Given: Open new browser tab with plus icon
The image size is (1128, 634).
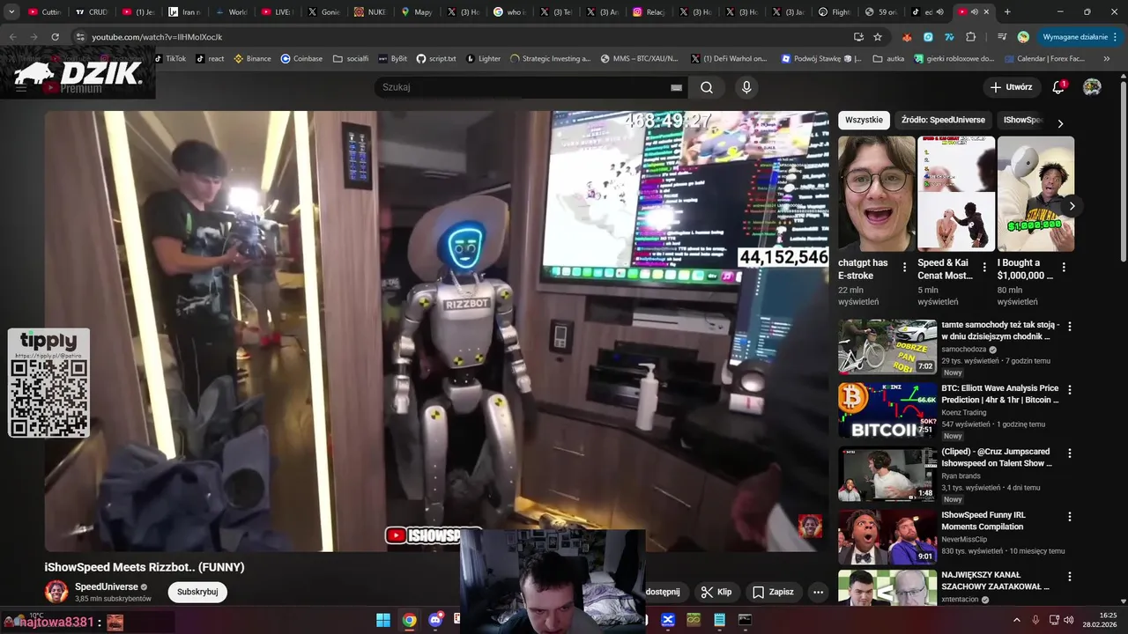Looking at the screenshot, I should click(1007, 11).
